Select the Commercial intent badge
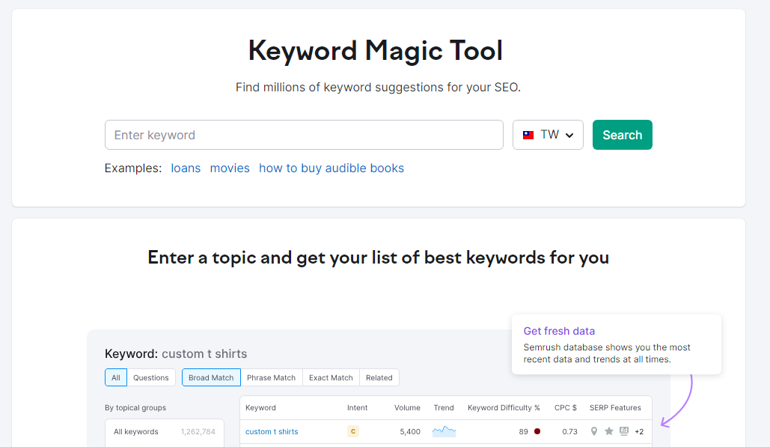The image size is (770, 447). (352, 431)
